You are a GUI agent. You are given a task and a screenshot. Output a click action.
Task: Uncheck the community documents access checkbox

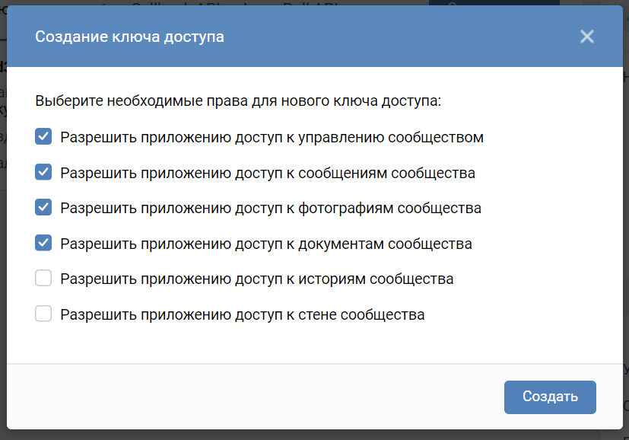pos(43,244)
